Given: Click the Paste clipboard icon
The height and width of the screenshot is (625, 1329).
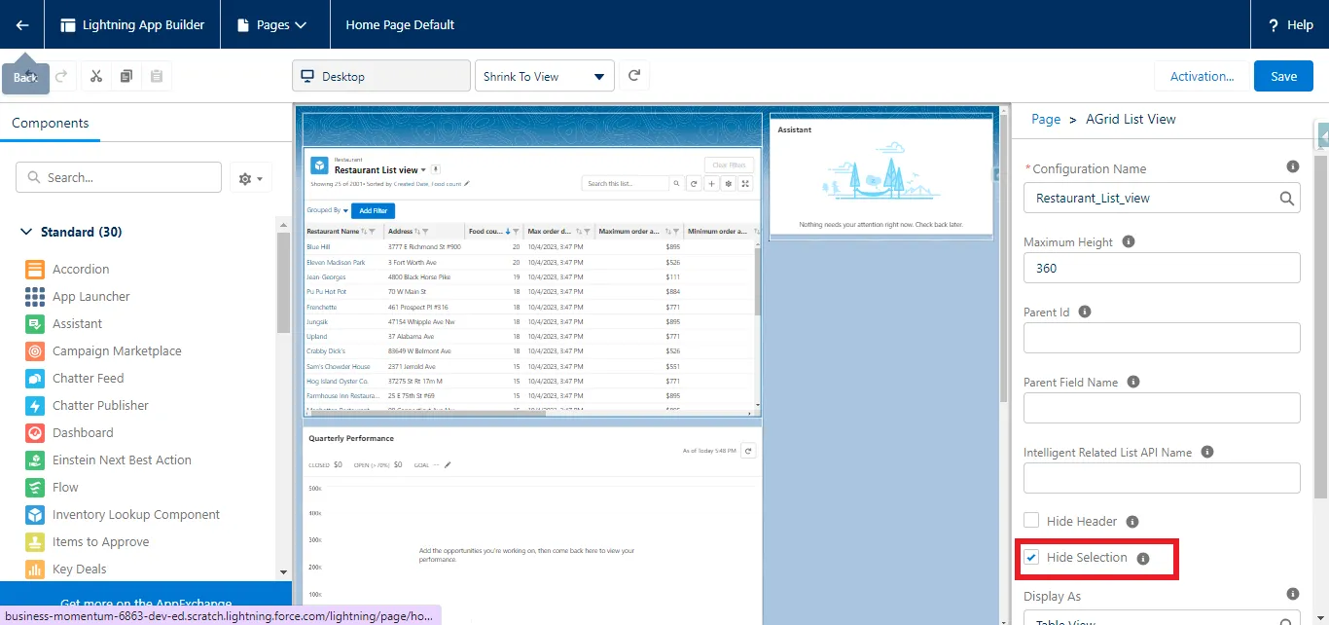Looking at the screenshot, I should 157,76.
